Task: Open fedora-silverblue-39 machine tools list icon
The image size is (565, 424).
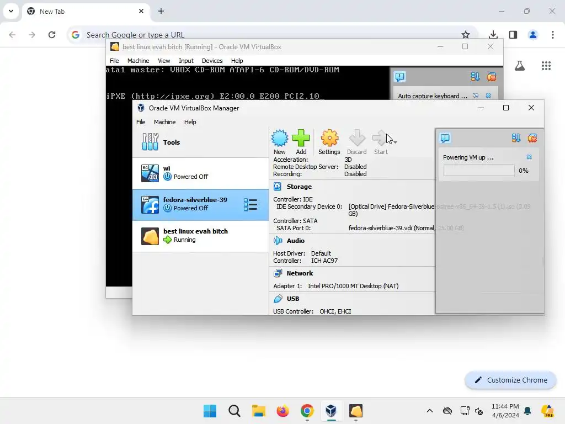Action: 250,204
